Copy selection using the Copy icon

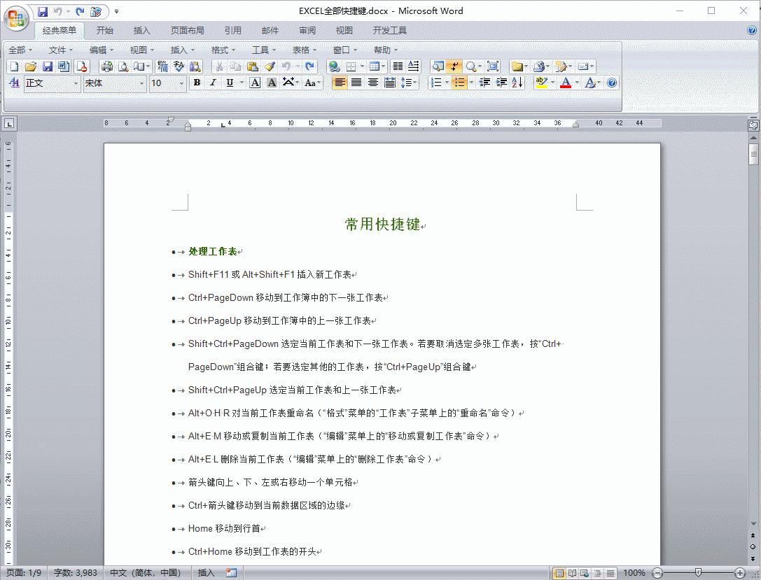pyautogui.click(x=237, y=66)
